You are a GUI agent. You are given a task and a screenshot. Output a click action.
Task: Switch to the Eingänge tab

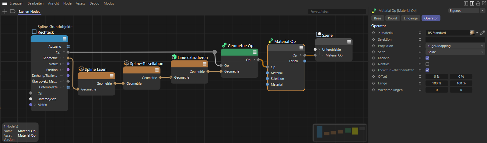point(411,18)
